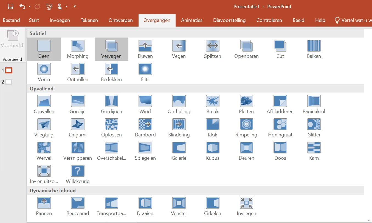Choose the Breuk fracture transition
Viewport: 372px width, 223px height.
coord(213,104)
